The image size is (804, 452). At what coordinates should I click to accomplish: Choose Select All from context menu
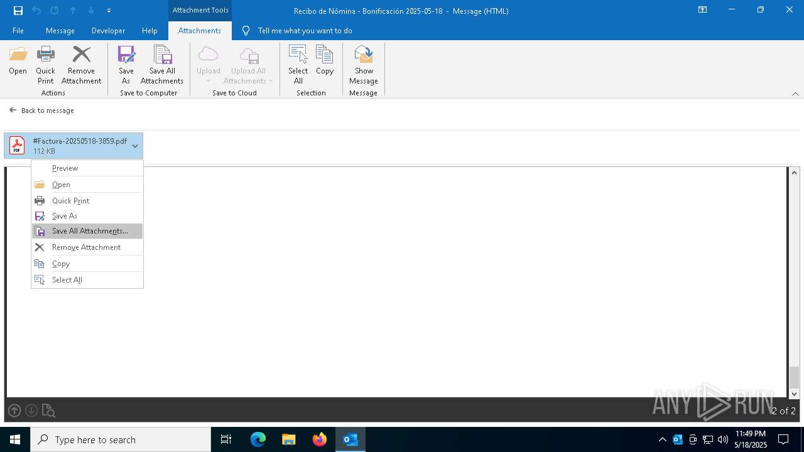click(87, 280)
